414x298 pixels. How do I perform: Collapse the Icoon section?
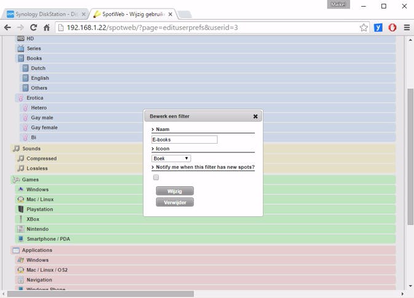point(152,149)
